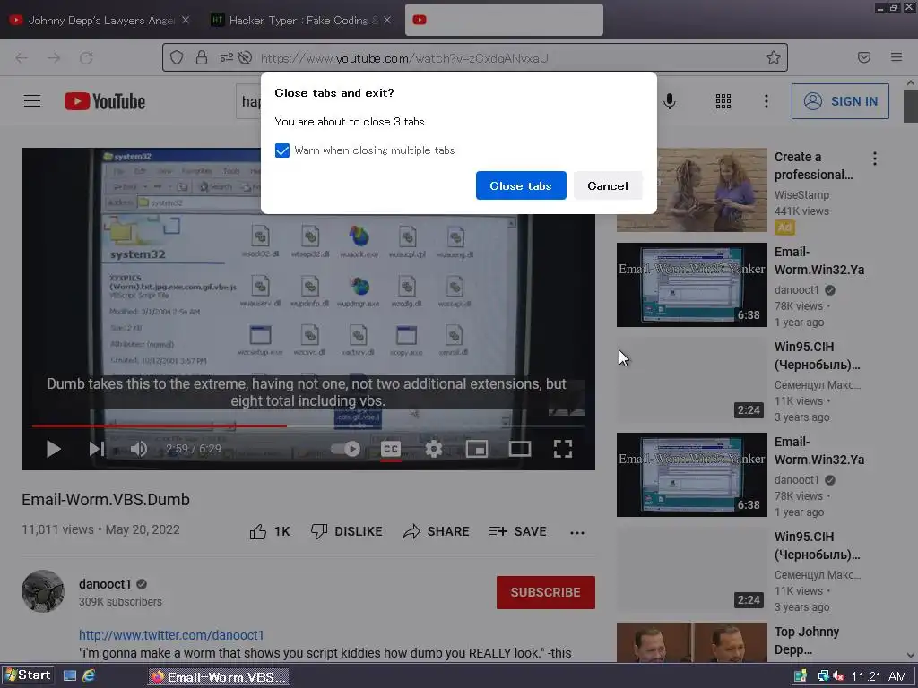This screenshot has height=688, width=918.
Task: Launch Internet Explorer from quick launch
Action: point(89,675)
